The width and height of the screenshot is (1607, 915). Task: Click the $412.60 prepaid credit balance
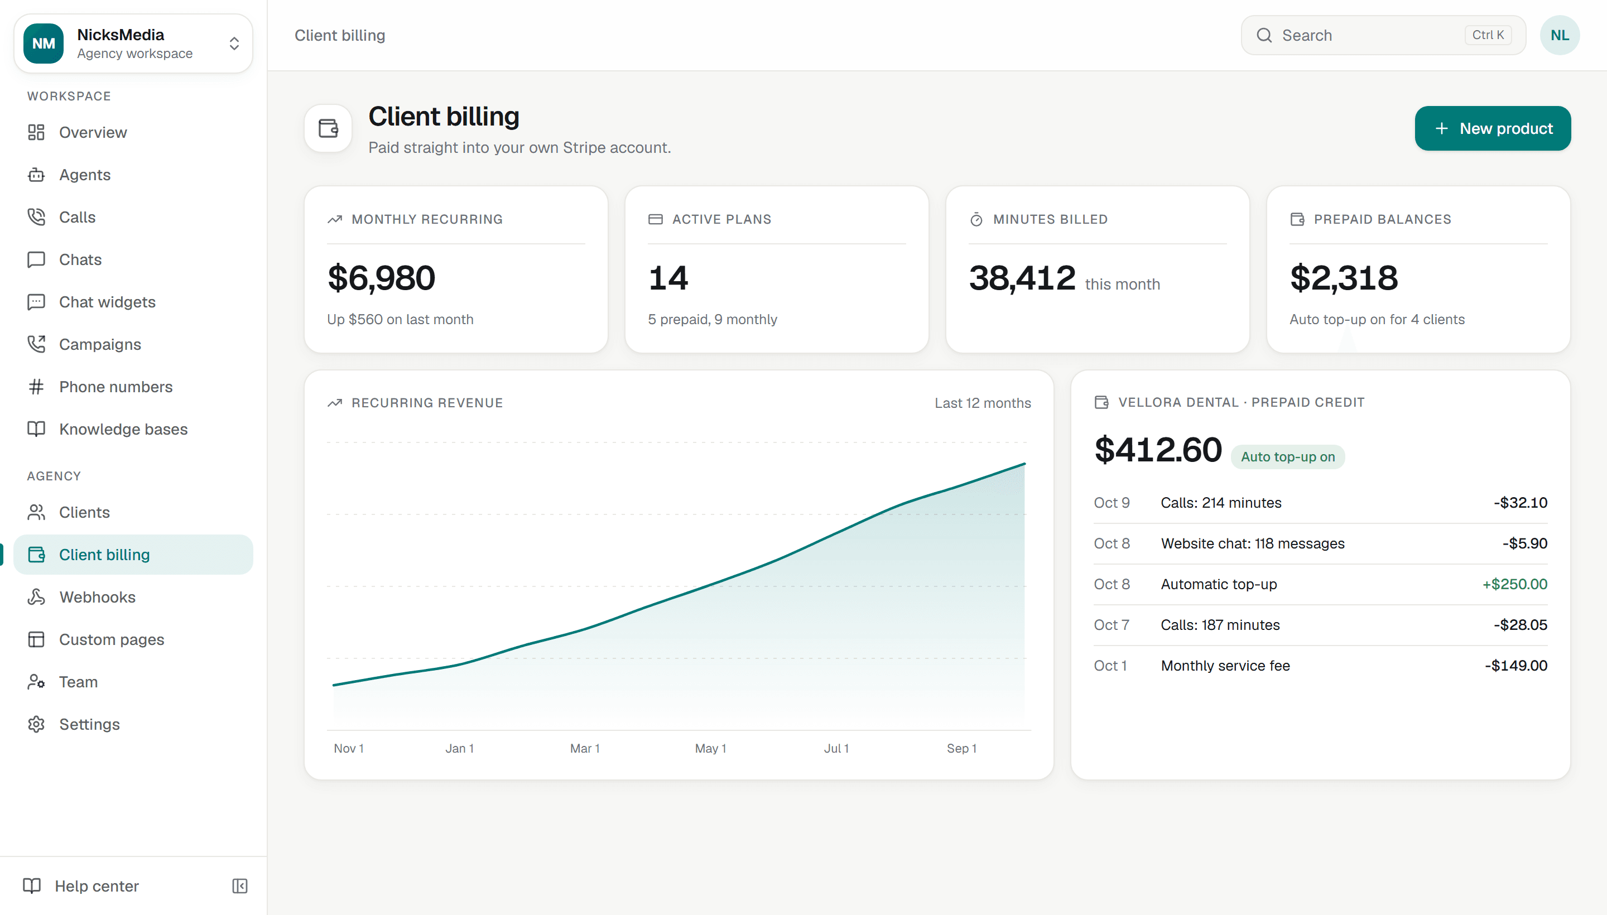[1158, 450]
